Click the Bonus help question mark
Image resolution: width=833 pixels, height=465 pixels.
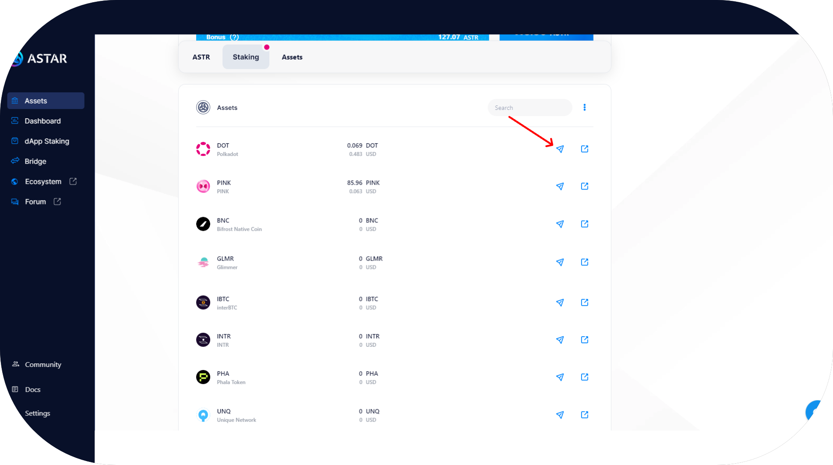[x=234, y=37]
